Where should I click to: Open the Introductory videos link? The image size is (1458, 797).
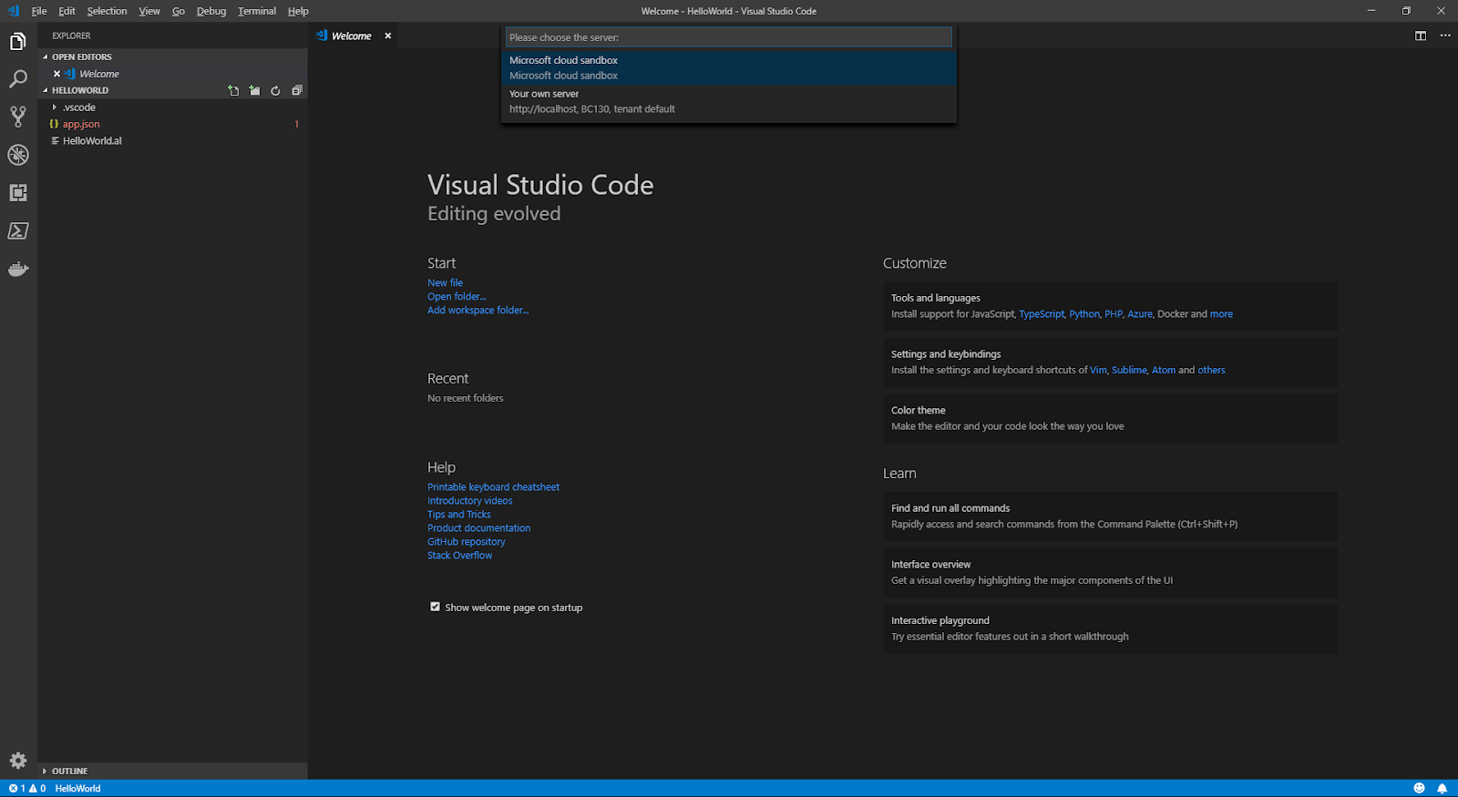[469, 501]
